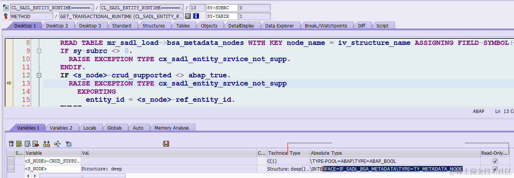The width and height of the screenshot is (514, 178).
Task: Open the DetailDisplay tab
Action: point(241,26)
